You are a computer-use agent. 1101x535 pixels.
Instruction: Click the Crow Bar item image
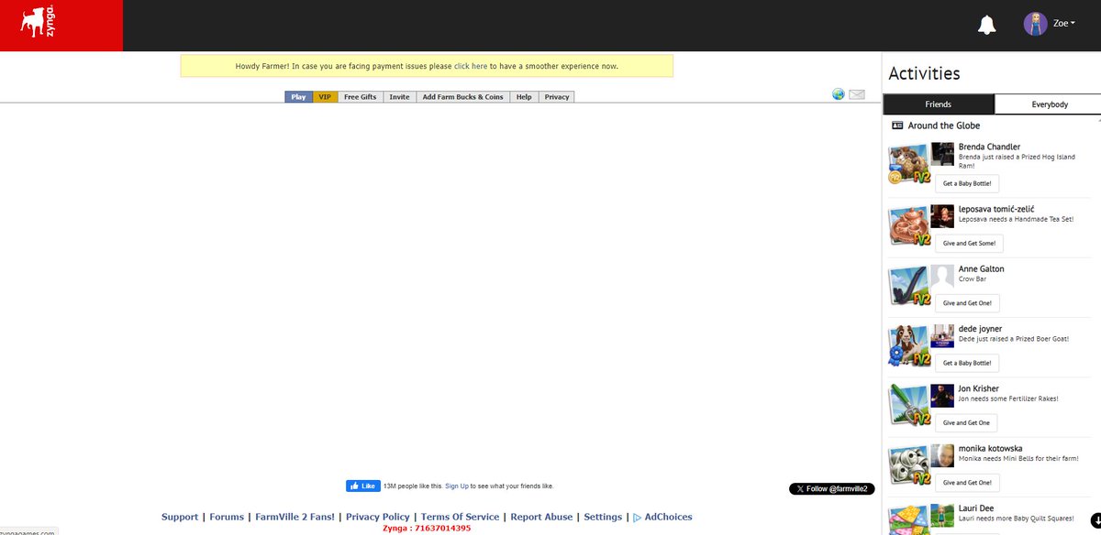pyautogui.click(x=907, y=286)
